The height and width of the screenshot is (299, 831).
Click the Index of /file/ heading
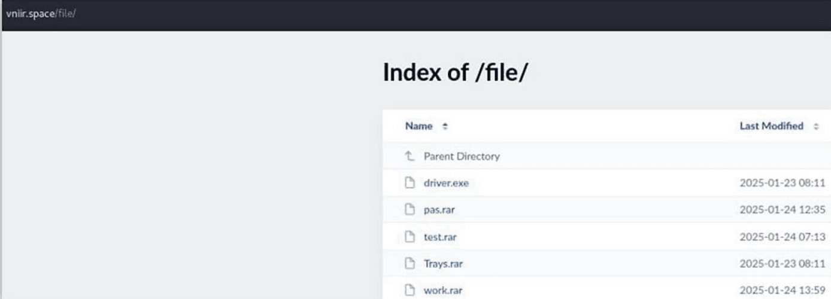(455, 73)
